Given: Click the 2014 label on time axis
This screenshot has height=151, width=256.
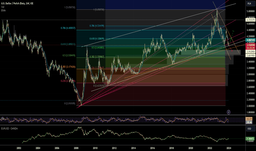Looking at the screenshot, I should (x=133, y=148).
